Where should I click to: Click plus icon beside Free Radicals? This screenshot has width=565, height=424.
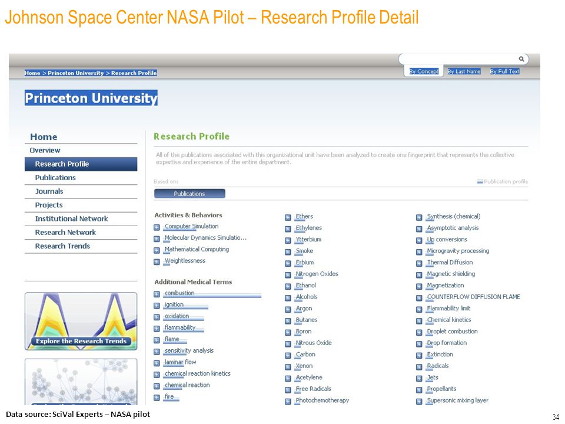coord(288,390)
